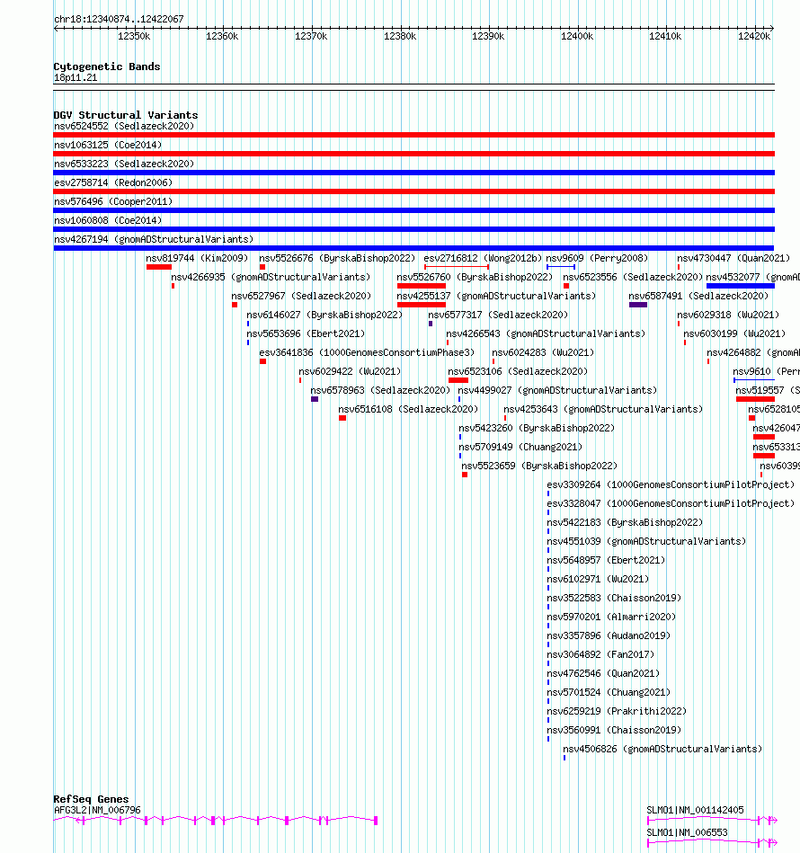Click nsv5422183 (ByrskaBishop2022) label

(x=625, y=523)
